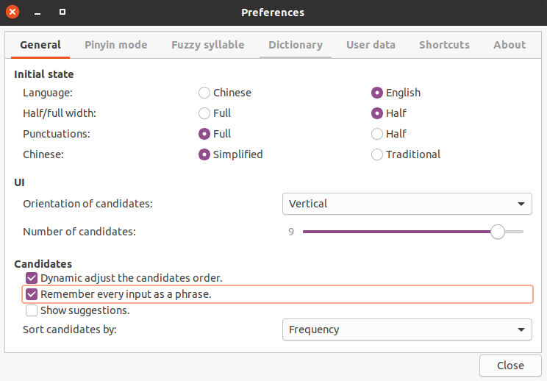Open the About tab

pos(510,45)
